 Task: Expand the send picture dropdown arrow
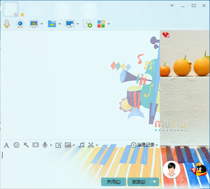tap(74, 145)
